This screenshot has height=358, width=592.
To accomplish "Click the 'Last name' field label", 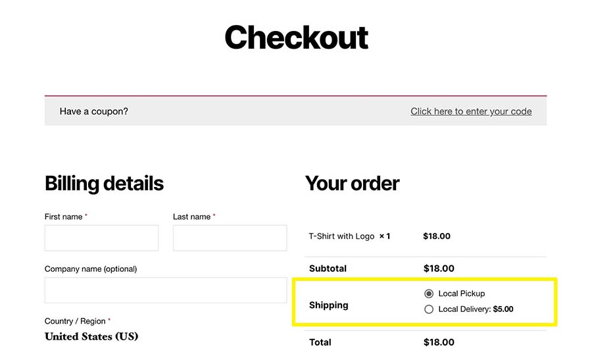I will pos(191,217).
